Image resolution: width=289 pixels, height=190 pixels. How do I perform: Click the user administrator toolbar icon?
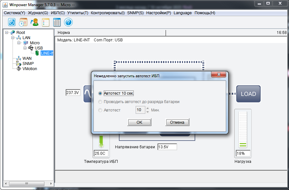click(x=34, y=22)
